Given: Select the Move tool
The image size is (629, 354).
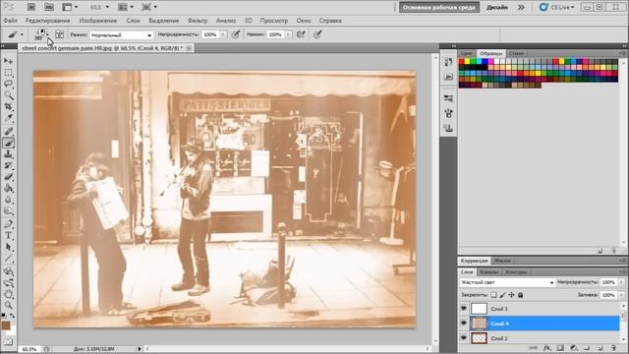Looking at the screenshot, I should pos(8,61).
